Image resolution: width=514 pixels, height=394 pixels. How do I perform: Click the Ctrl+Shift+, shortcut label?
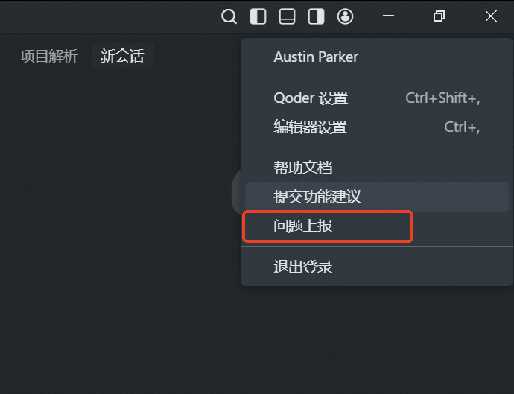(442, 98)
